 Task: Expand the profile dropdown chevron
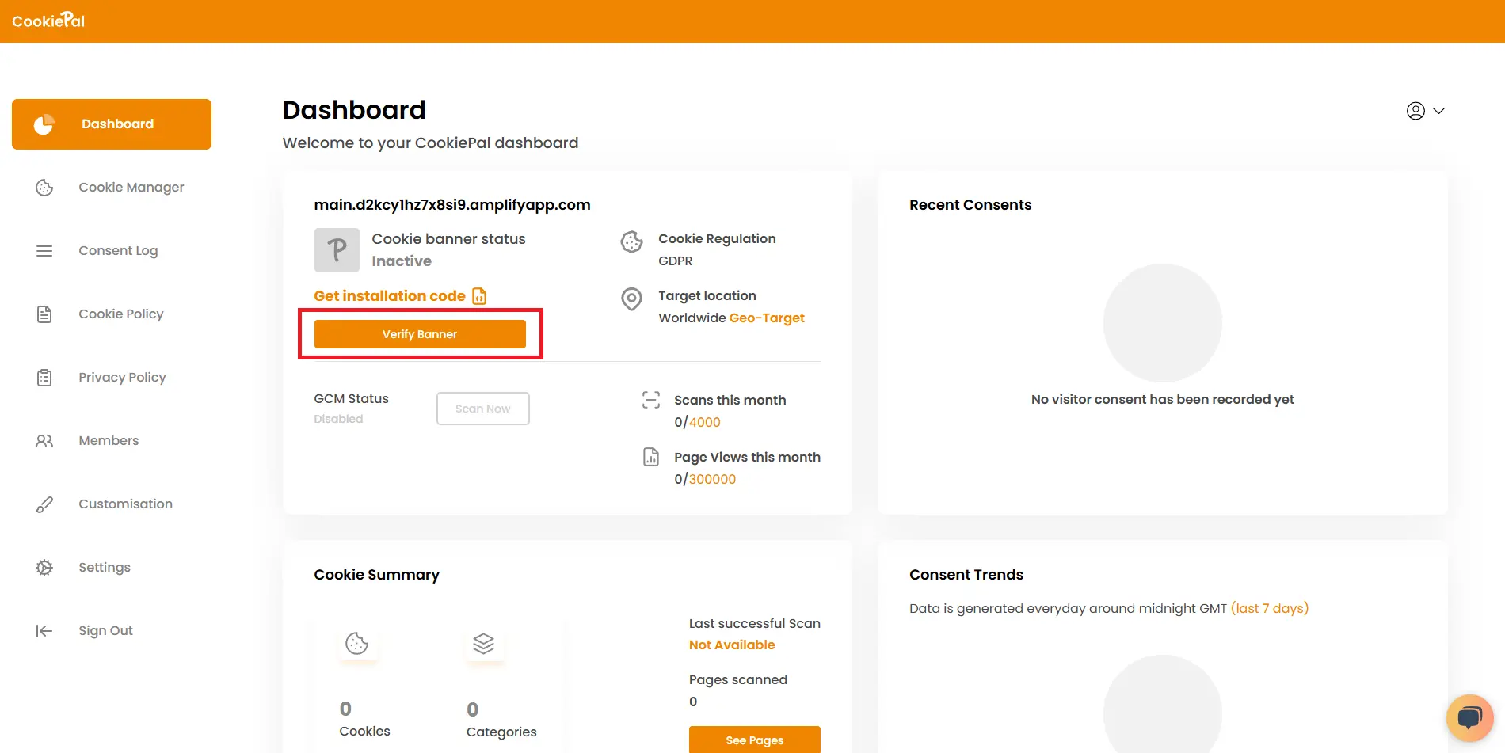[x=1439, y=111]
